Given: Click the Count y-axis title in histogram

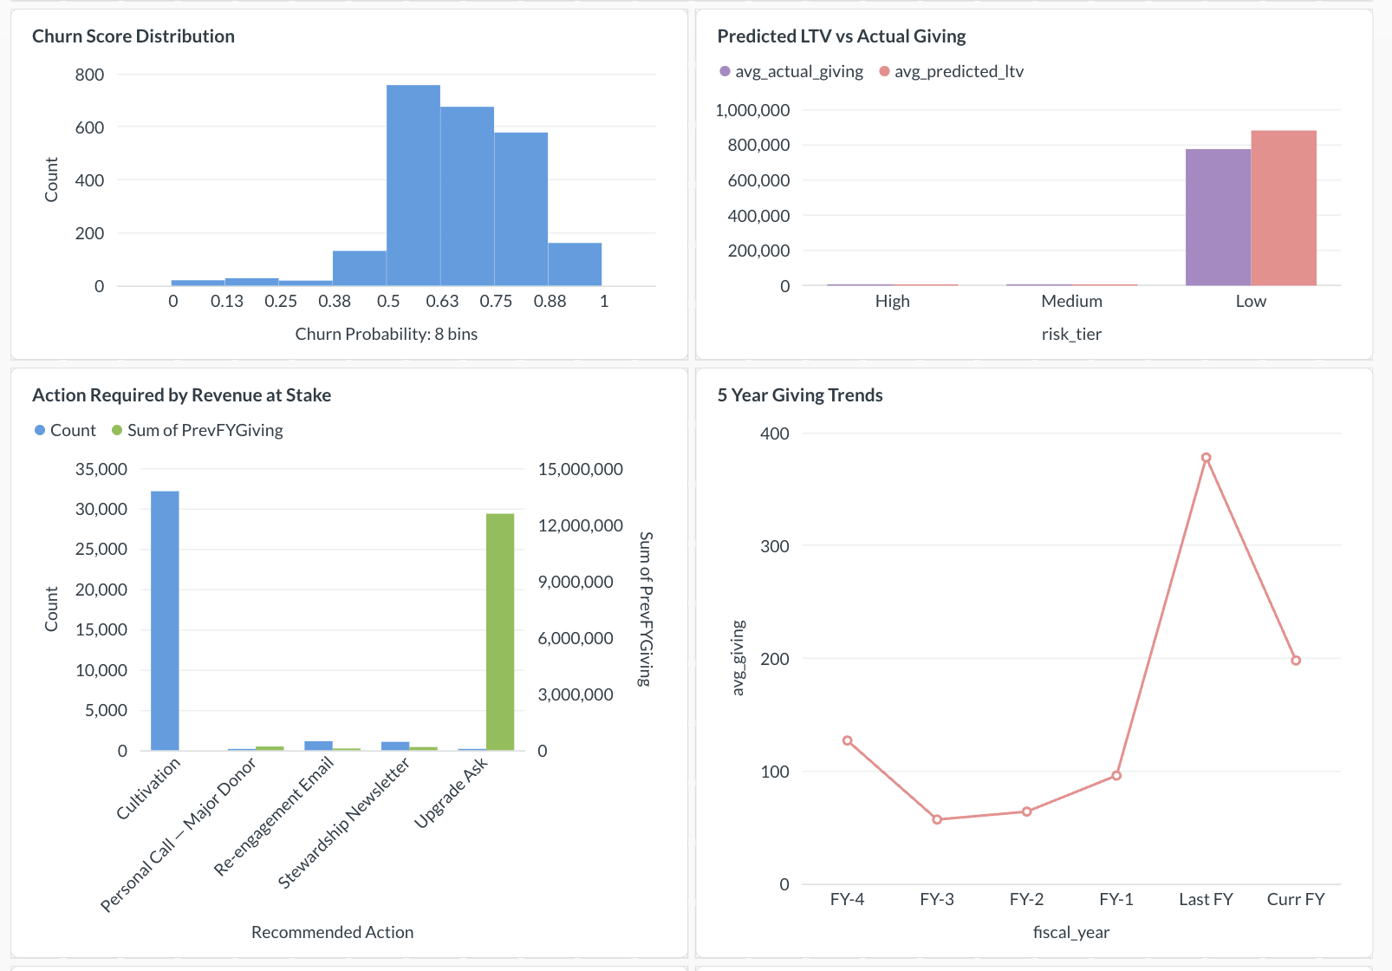Looking at the screenshot, I should [x=51, y=179].
